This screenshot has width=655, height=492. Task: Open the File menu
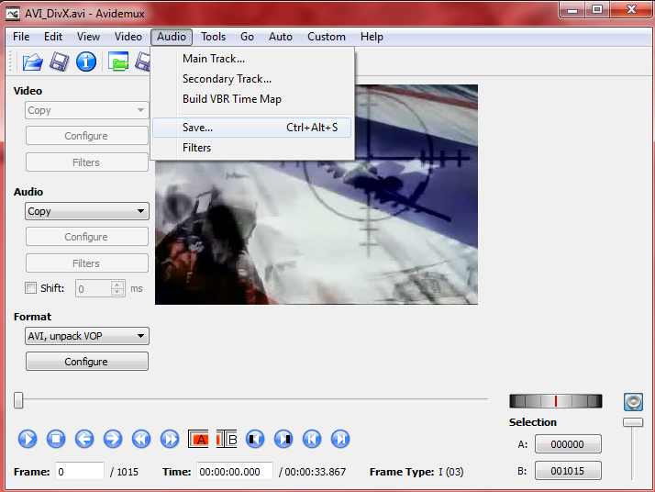tap(21, 37)
